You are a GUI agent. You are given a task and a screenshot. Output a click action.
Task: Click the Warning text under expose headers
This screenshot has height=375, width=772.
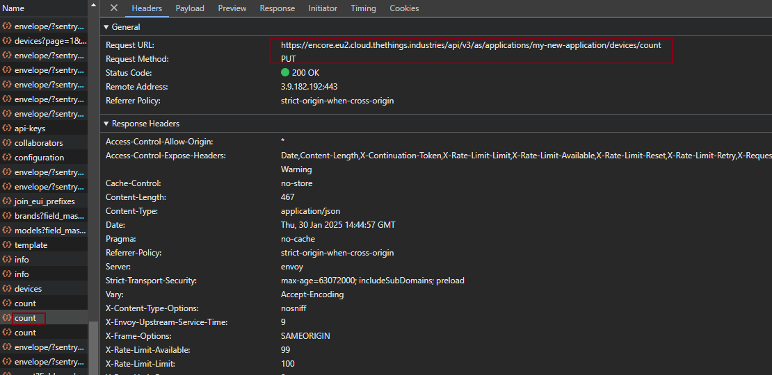[296, 169]
